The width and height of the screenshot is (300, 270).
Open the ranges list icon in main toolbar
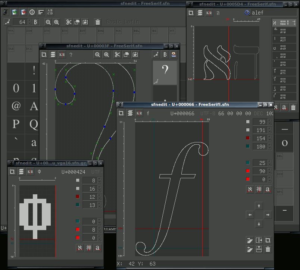coord(41,12)
